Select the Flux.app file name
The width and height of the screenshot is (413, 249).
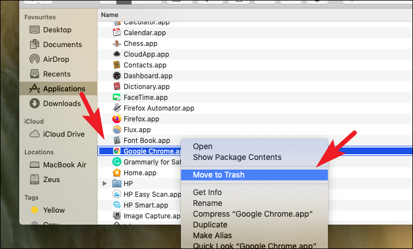[137, 130]
